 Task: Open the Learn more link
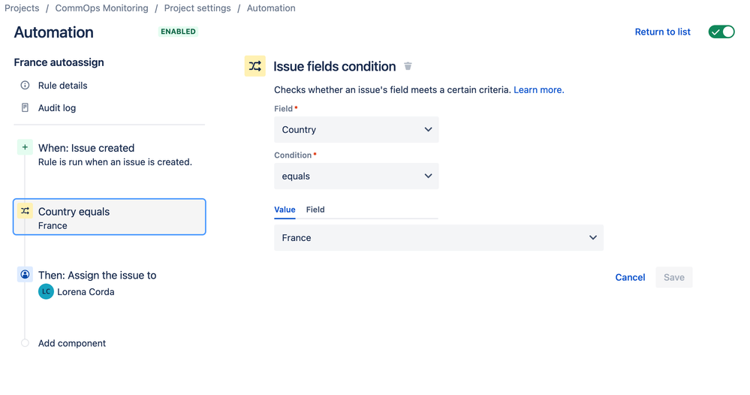[x=538, y=90]
